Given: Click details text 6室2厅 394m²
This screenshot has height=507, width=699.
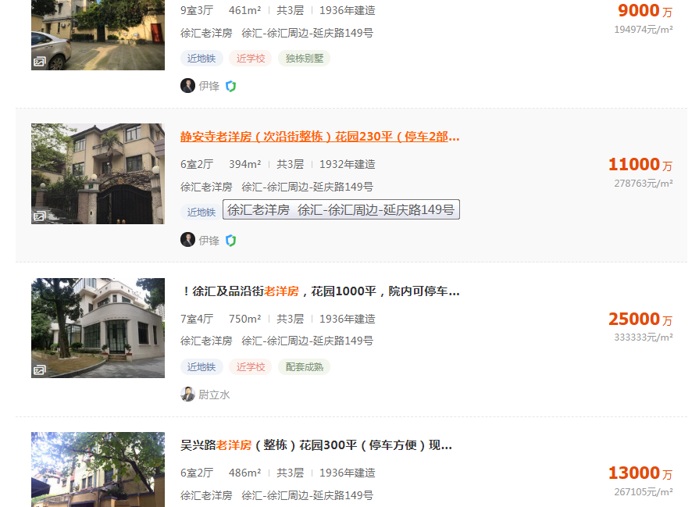Looking at the screenshot, I should point(221,164).
